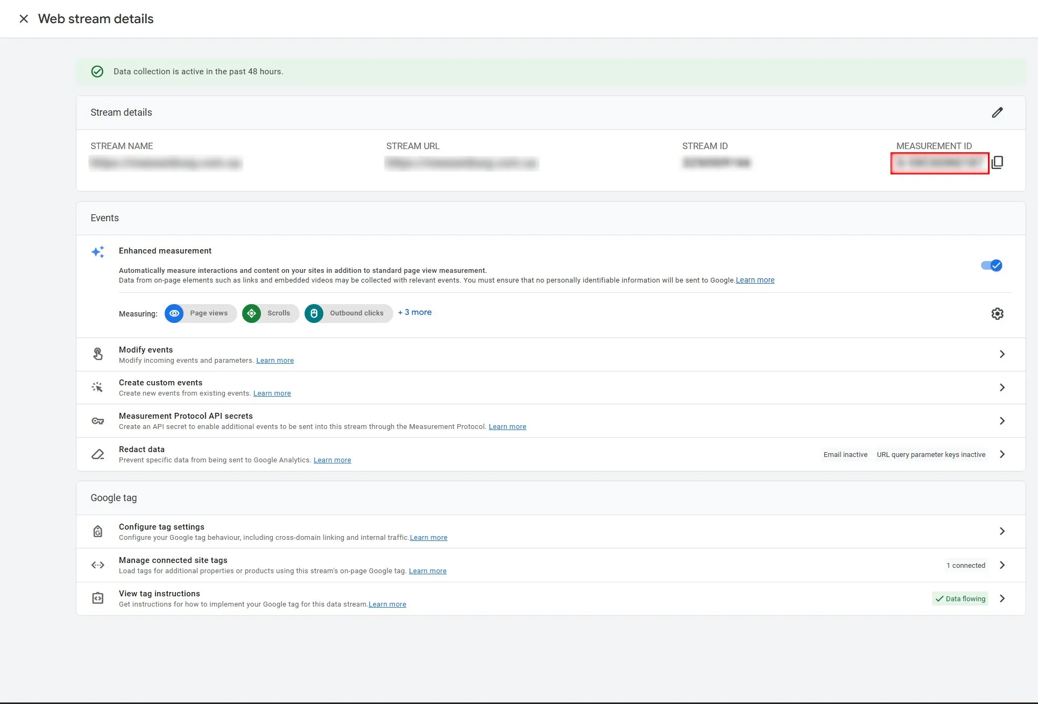Click the blurred Measurement ID value
The image size is (1038, 704).
(x=940, y=163)
